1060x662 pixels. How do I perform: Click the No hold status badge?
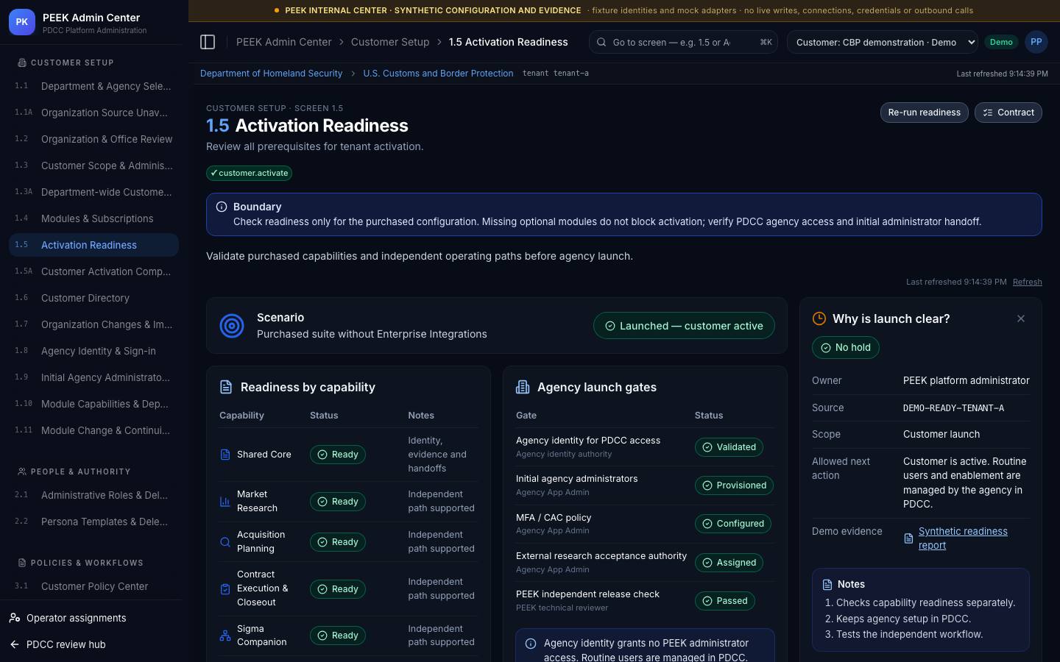846,347
